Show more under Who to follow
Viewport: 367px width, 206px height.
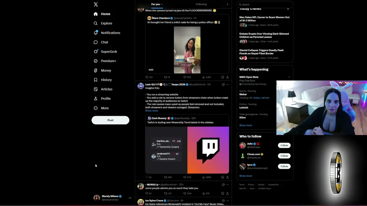(x=246, y=176)
